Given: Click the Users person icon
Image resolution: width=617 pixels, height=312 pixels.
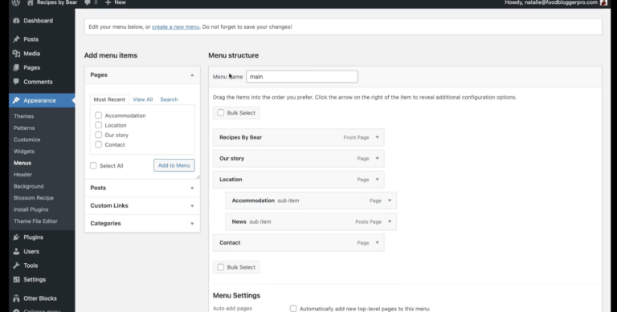Looking at the screenshot, I should click(16, 252).
